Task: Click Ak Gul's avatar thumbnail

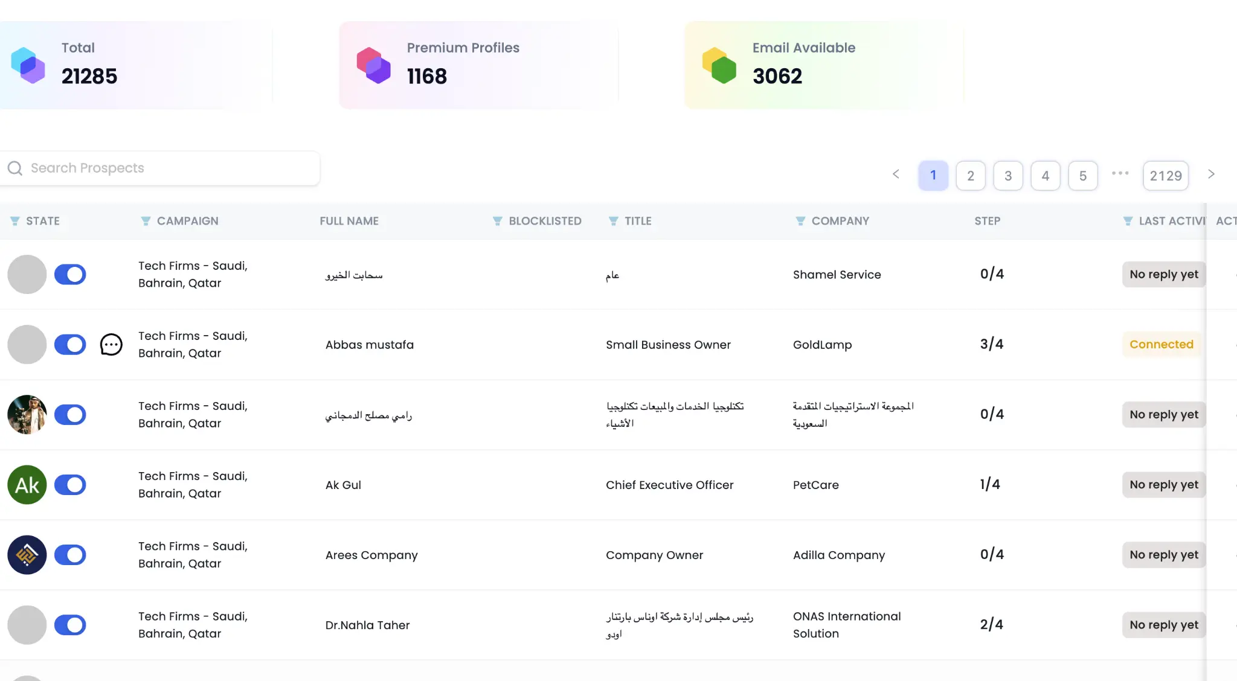Action: tap(27, 485)
